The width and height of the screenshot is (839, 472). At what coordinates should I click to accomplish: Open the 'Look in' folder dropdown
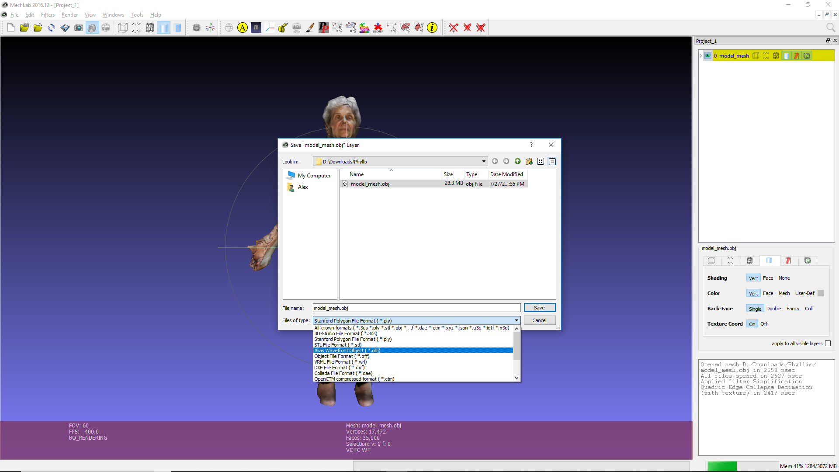484,161
